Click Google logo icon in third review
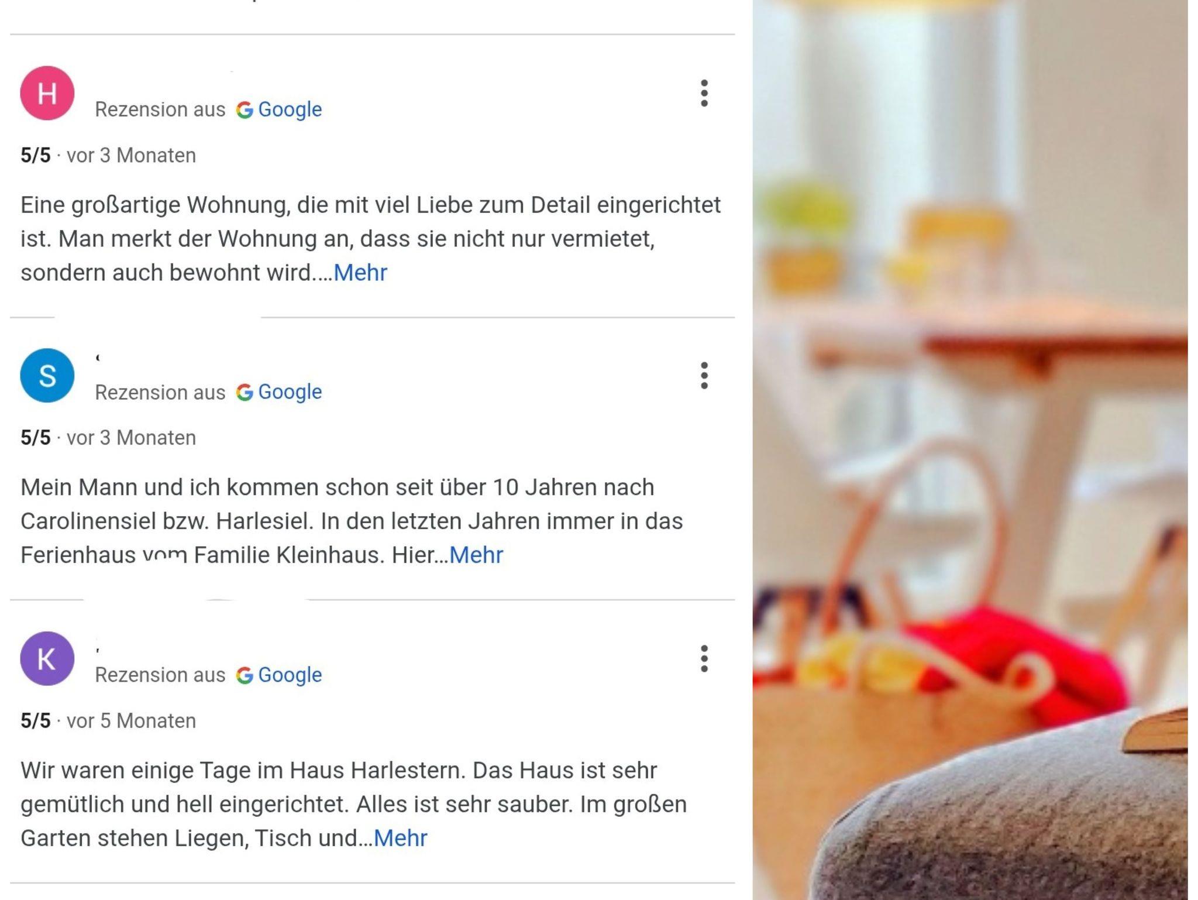1198x900 pixels. [x=245, y=675]
